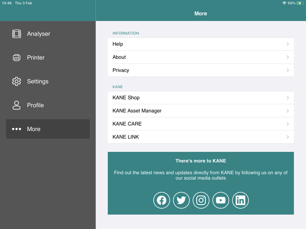Switch to the Analyser section
The image size is (306, 229).
48,34
